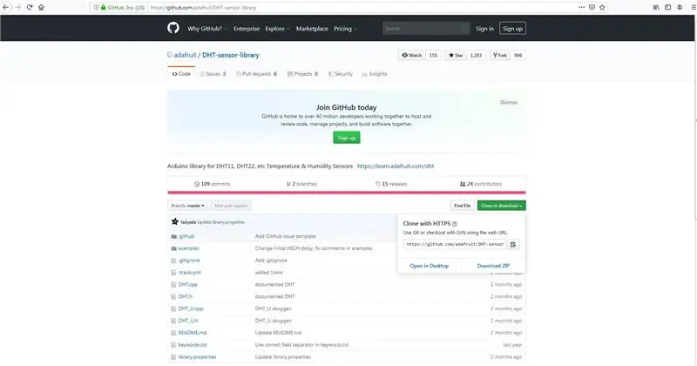Click Open in Desktop
This screenshot has width=697, height=366.
429,266
